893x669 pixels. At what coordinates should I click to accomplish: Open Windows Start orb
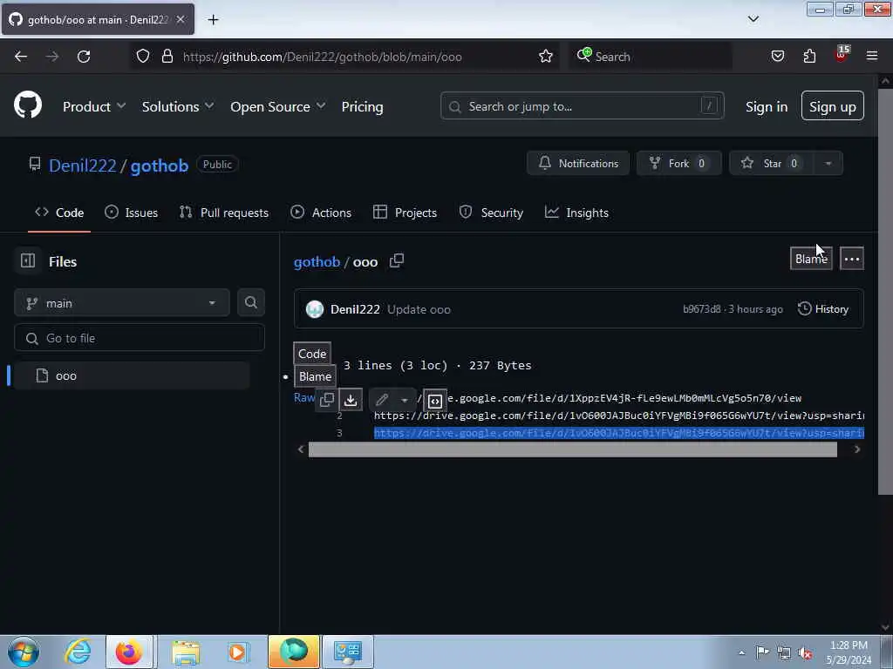click(x=24, y=652)
